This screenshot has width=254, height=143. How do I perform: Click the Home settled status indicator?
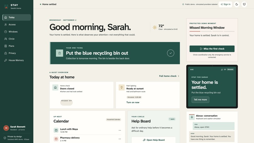(48, 4)
